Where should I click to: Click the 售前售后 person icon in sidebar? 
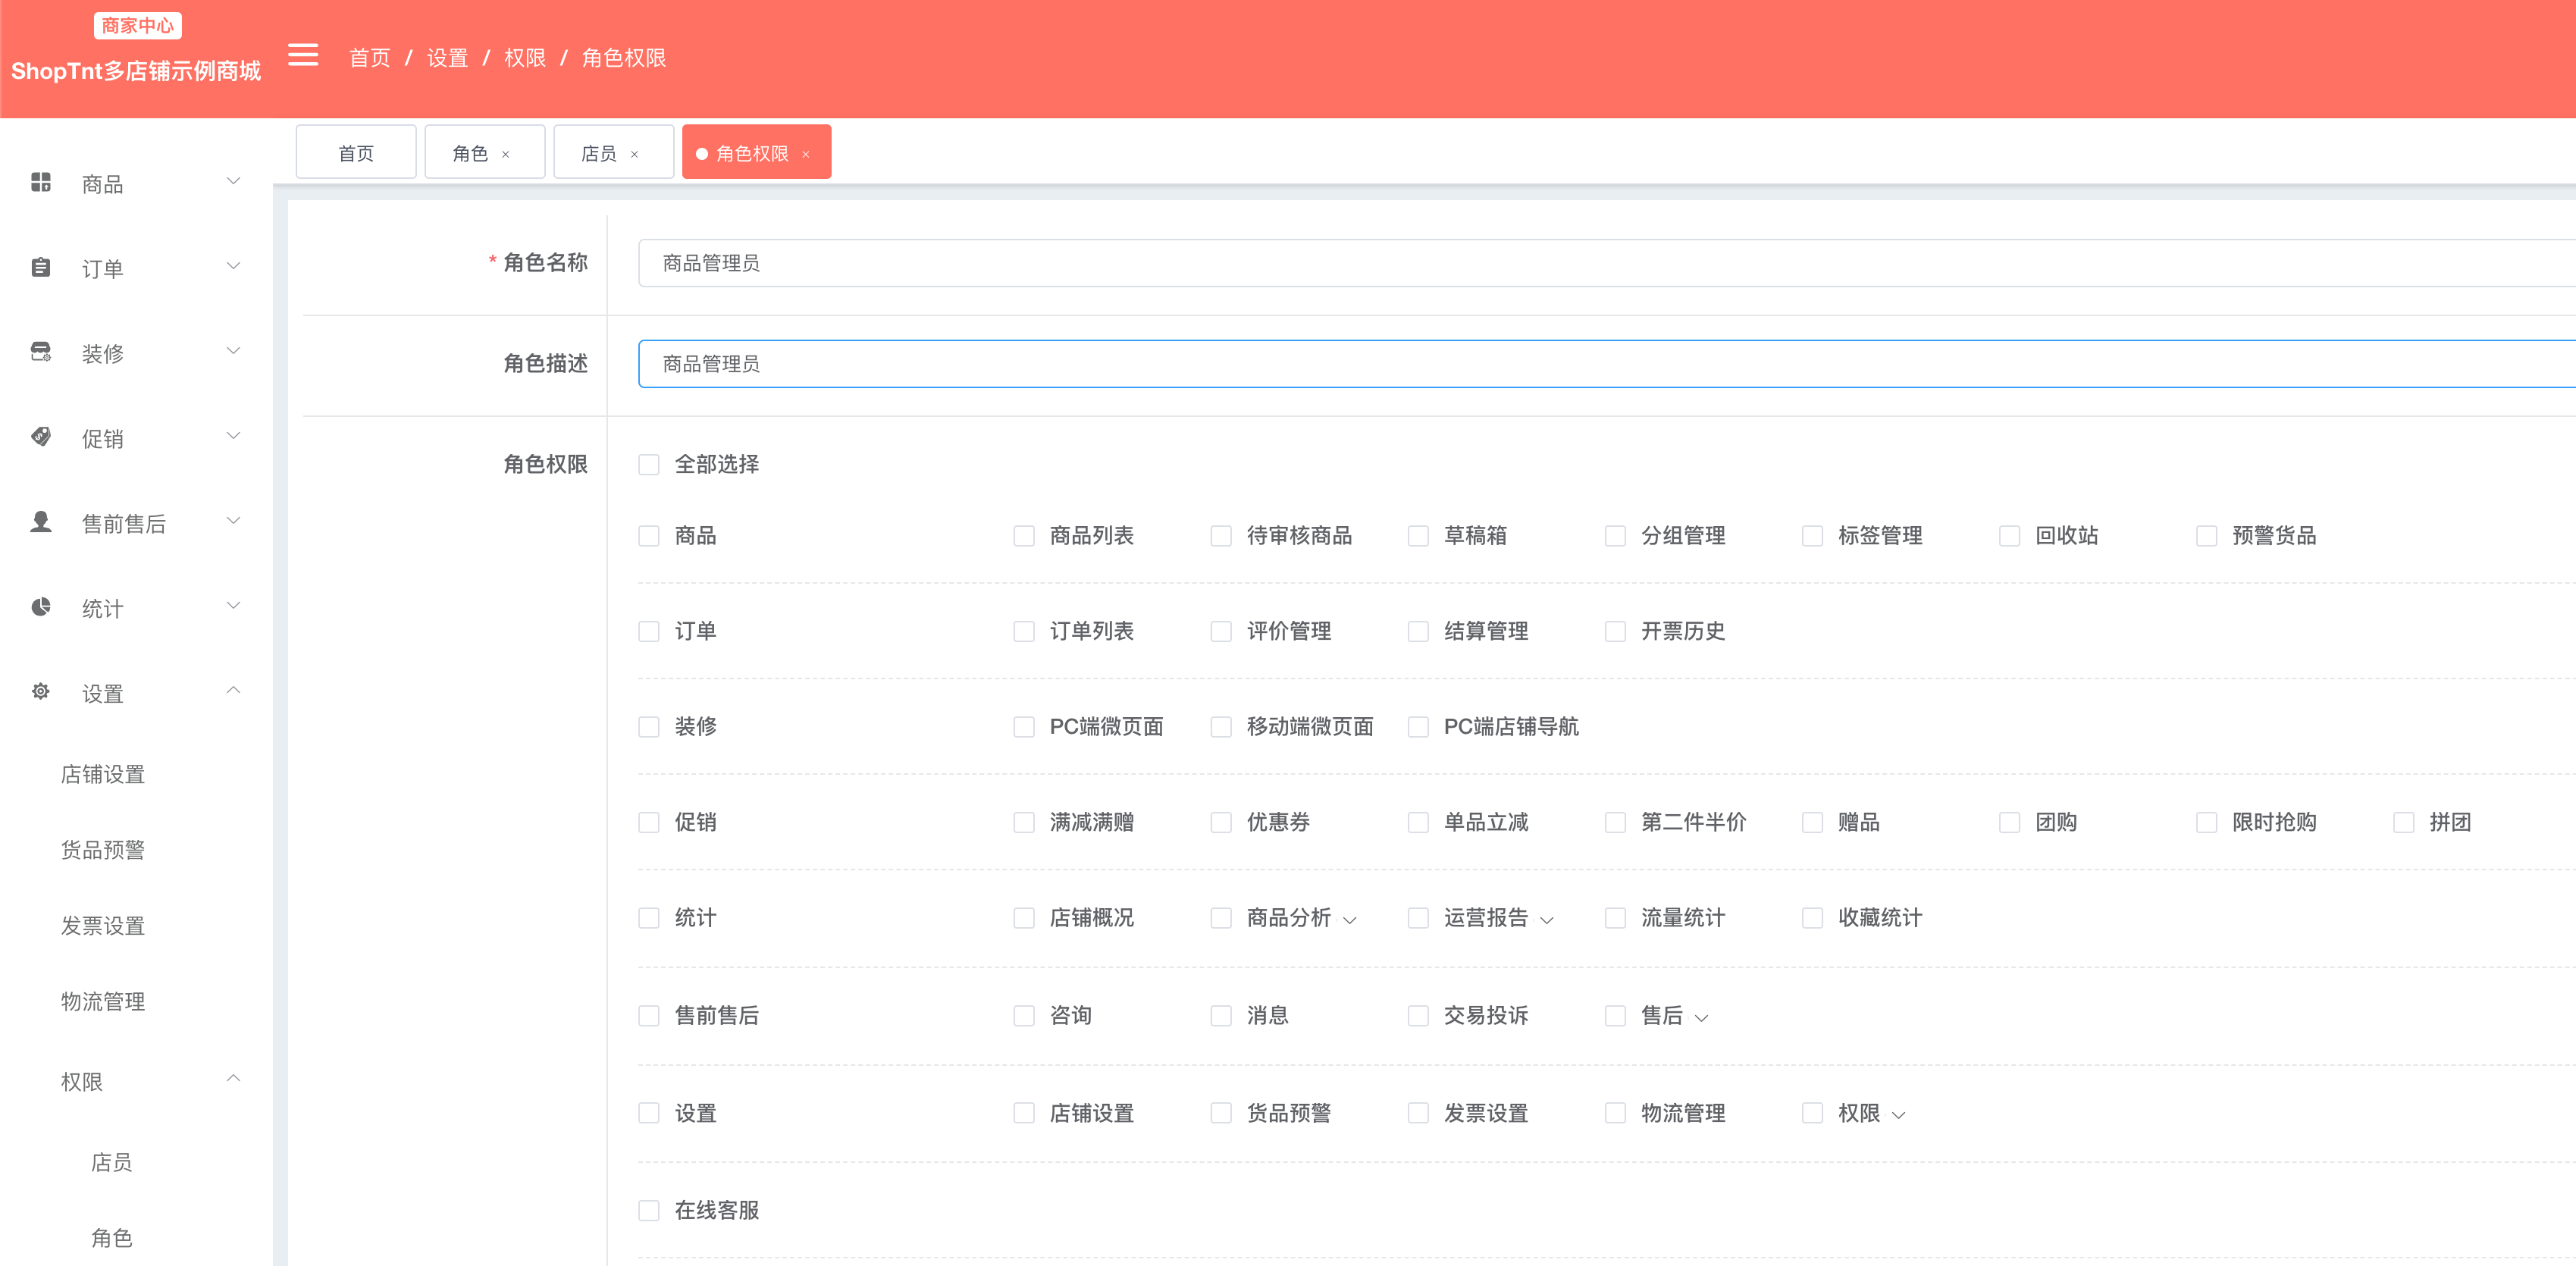tap(41, 522)
